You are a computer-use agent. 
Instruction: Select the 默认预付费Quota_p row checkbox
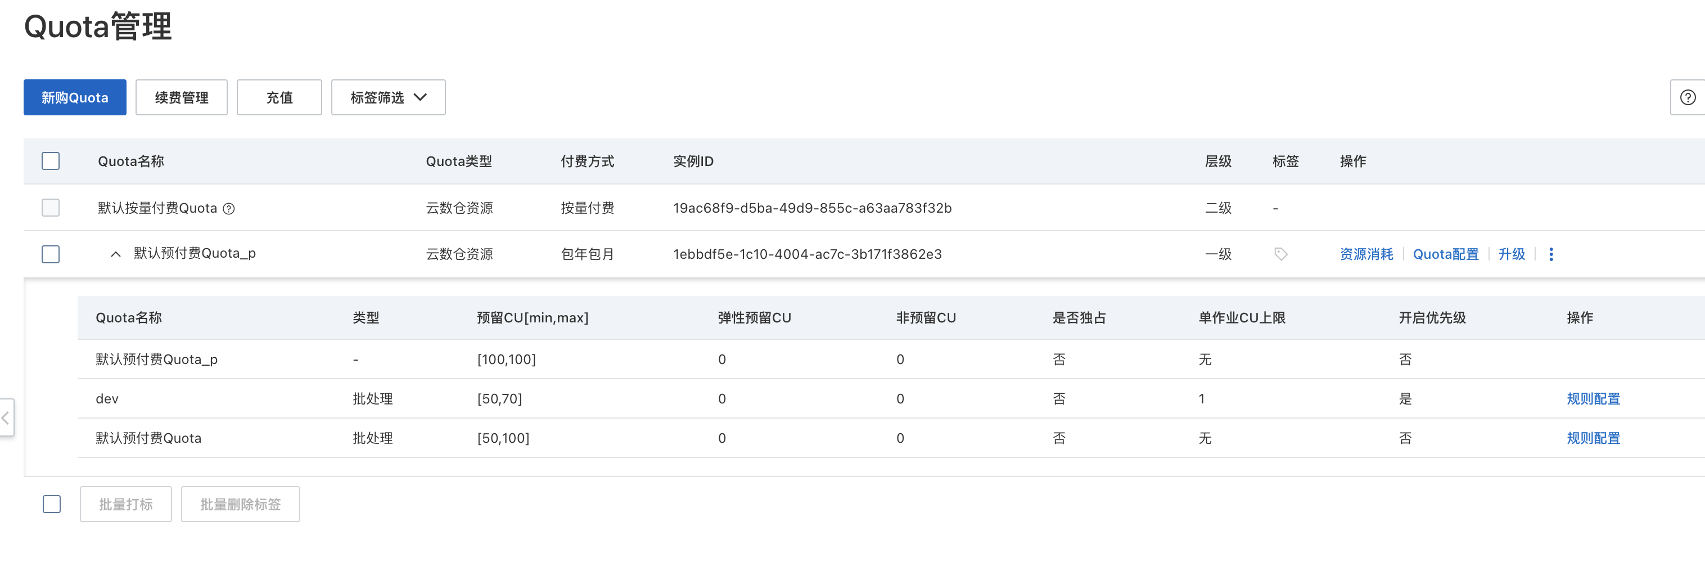[x=51, y=254]
